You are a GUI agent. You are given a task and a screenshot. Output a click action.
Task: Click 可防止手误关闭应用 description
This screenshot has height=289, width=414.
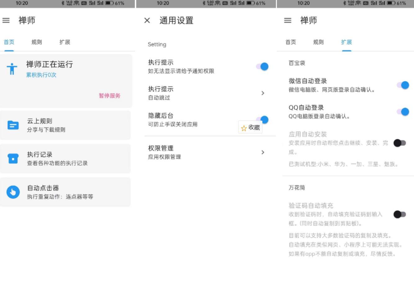coord(173,124)
